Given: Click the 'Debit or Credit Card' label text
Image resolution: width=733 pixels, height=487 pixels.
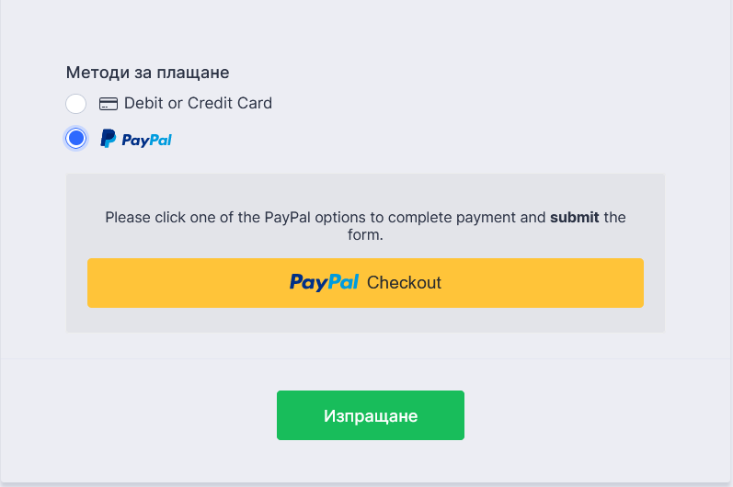Looking at the screenshot, I should 198,103.
